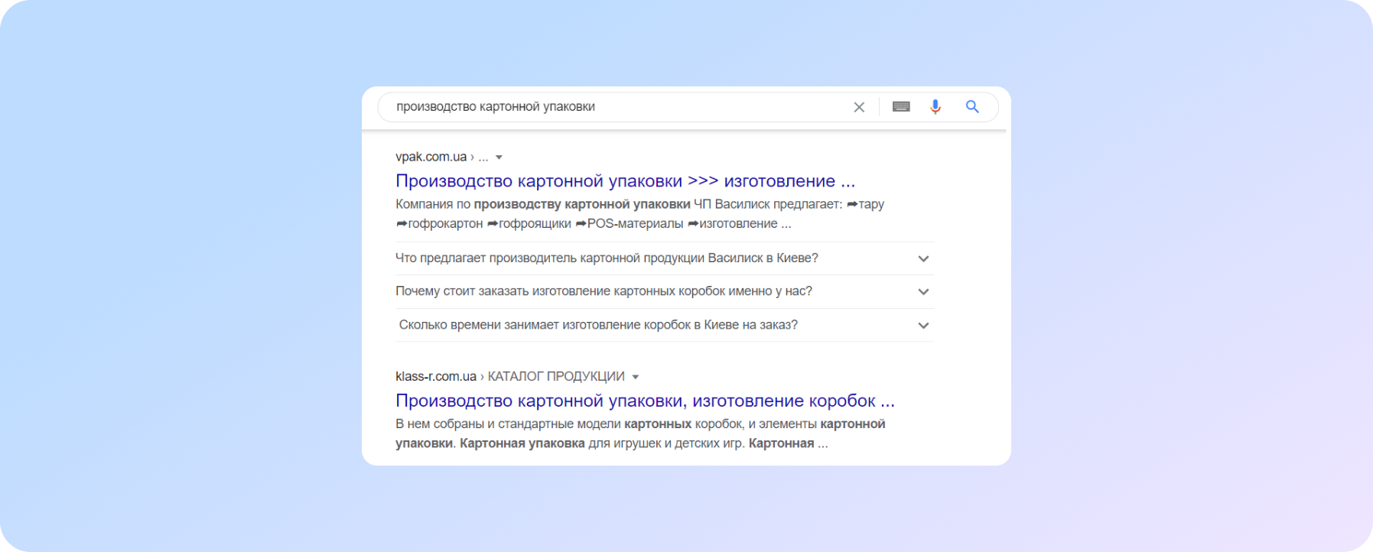
Task: Click snippet text 'Компания по производству картонной упаковки'
Action: coord(542,204)
